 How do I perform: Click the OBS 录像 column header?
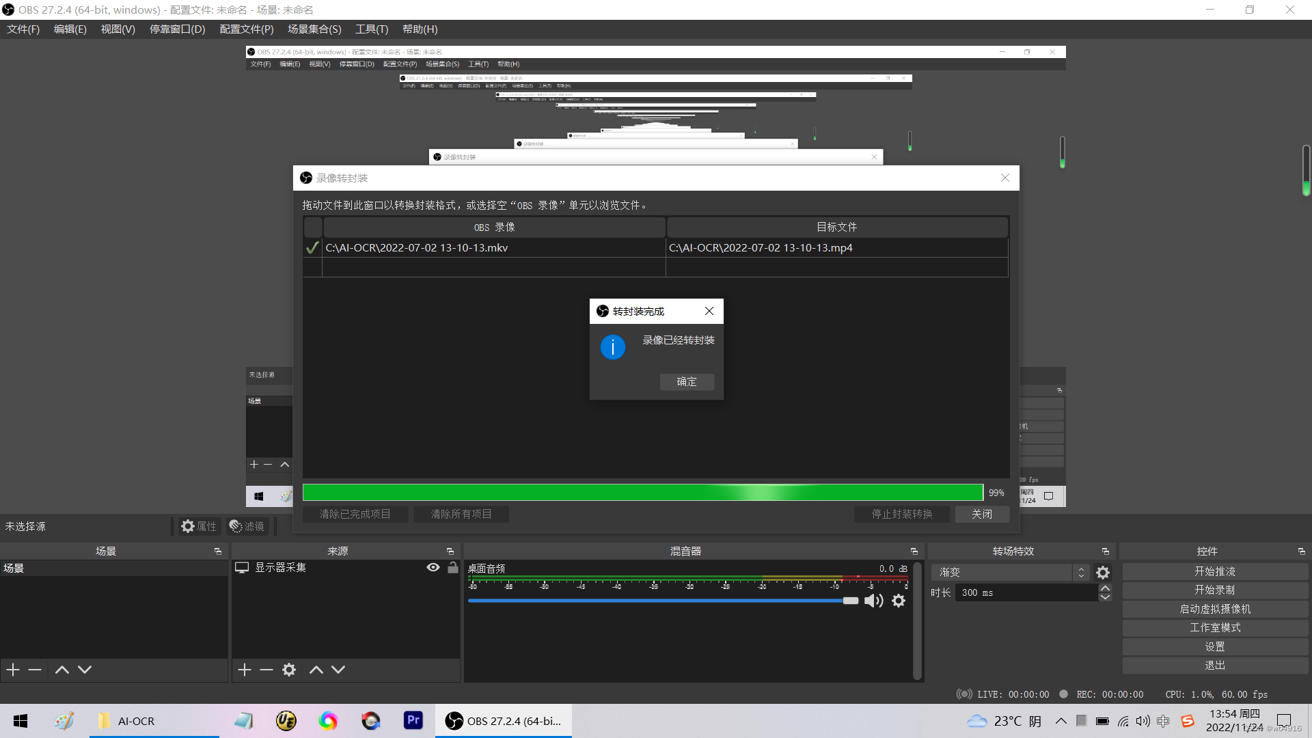494,227
